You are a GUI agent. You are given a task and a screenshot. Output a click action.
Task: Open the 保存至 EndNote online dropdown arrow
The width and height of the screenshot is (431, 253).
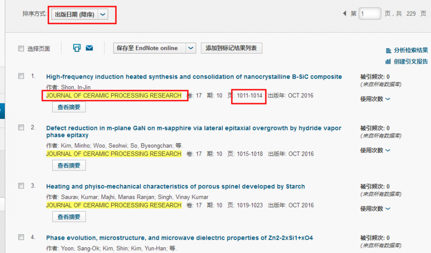coord(191,48)
